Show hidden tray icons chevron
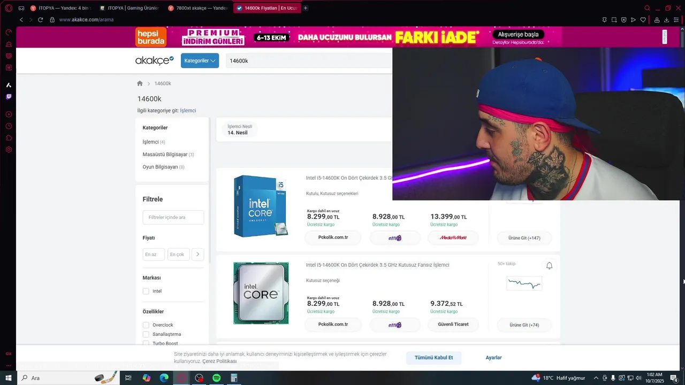 pos(596,378)
